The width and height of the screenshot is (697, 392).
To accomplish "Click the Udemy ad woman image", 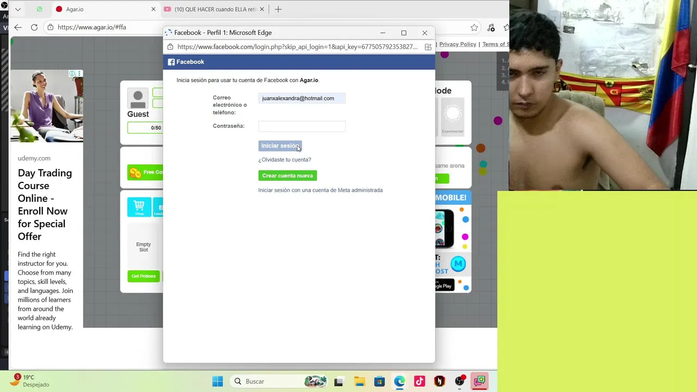I will pos(47,106).
